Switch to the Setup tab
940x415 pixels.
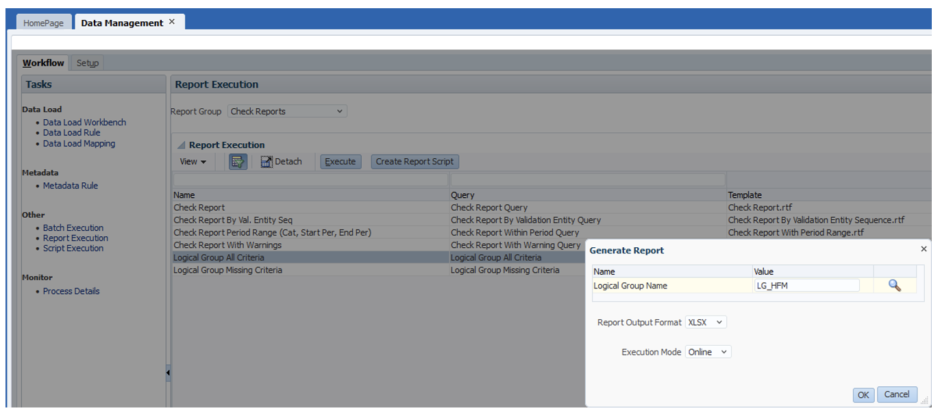(87, 62)
